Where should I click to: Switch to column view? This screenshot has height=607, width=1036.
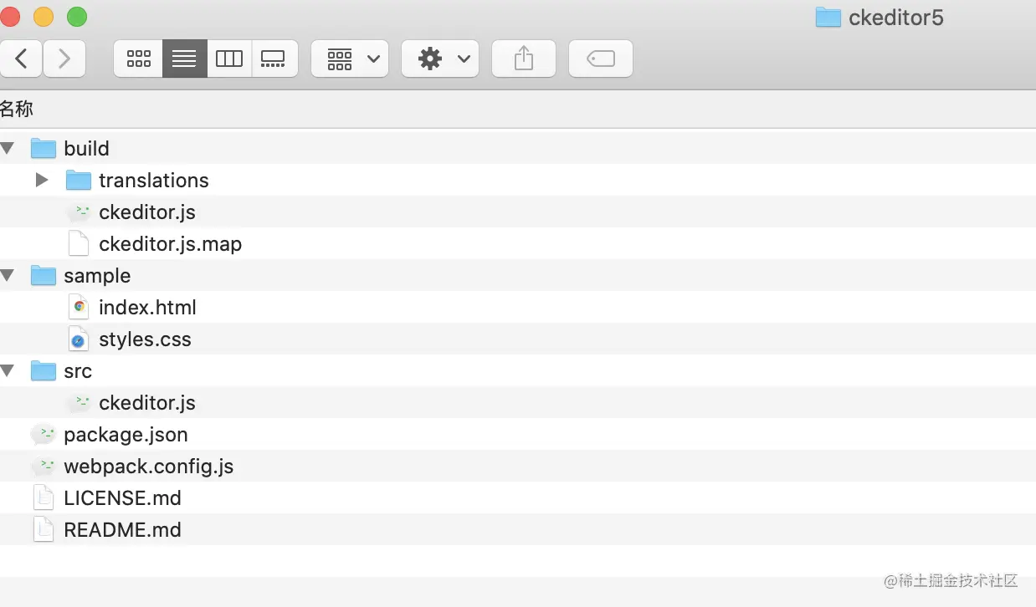[229, 59]
